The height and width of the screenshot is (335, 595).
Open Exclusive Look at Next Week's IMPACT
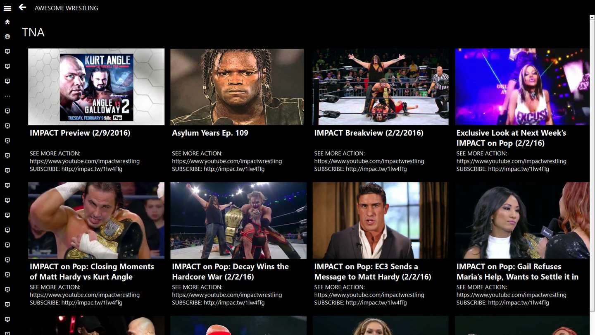click(522, 87)
